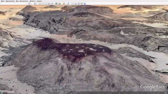
Task: Click the blue globe icon in the toolbar
Action: [85, 3]
